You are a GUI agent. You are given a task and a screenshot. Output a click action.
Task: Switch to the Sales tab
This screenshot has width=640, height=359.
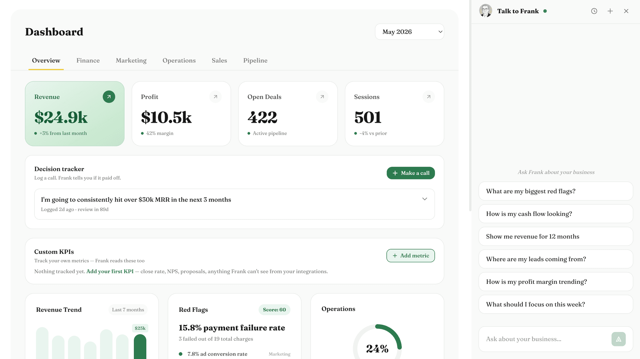(x=219, y=61)
